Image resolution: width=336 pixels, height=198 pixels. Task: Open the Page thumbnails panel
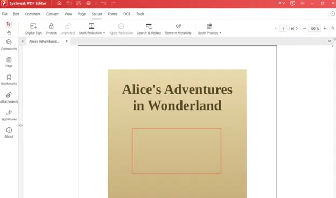(x=9, y=62)
